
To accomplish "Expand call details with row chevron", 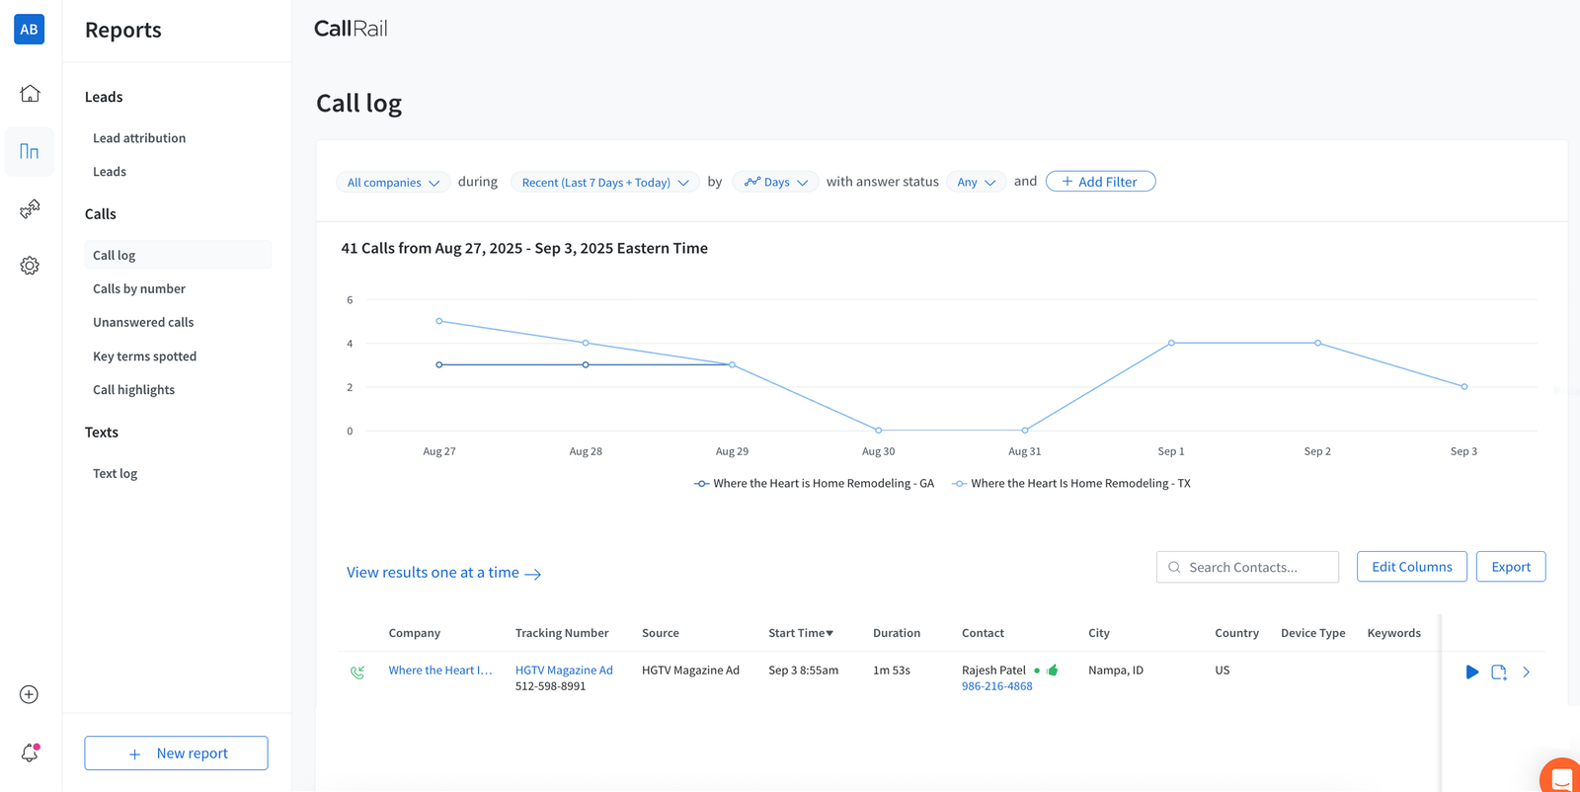I will click(x=1526, y=672).
